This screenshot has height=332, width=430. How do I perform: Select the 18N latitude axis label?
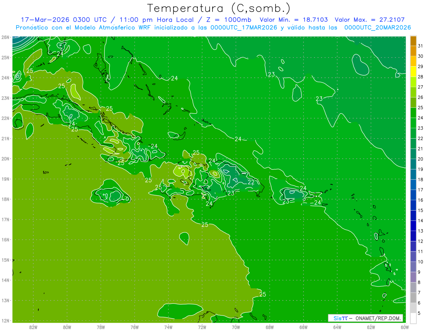tap(5, 199)
